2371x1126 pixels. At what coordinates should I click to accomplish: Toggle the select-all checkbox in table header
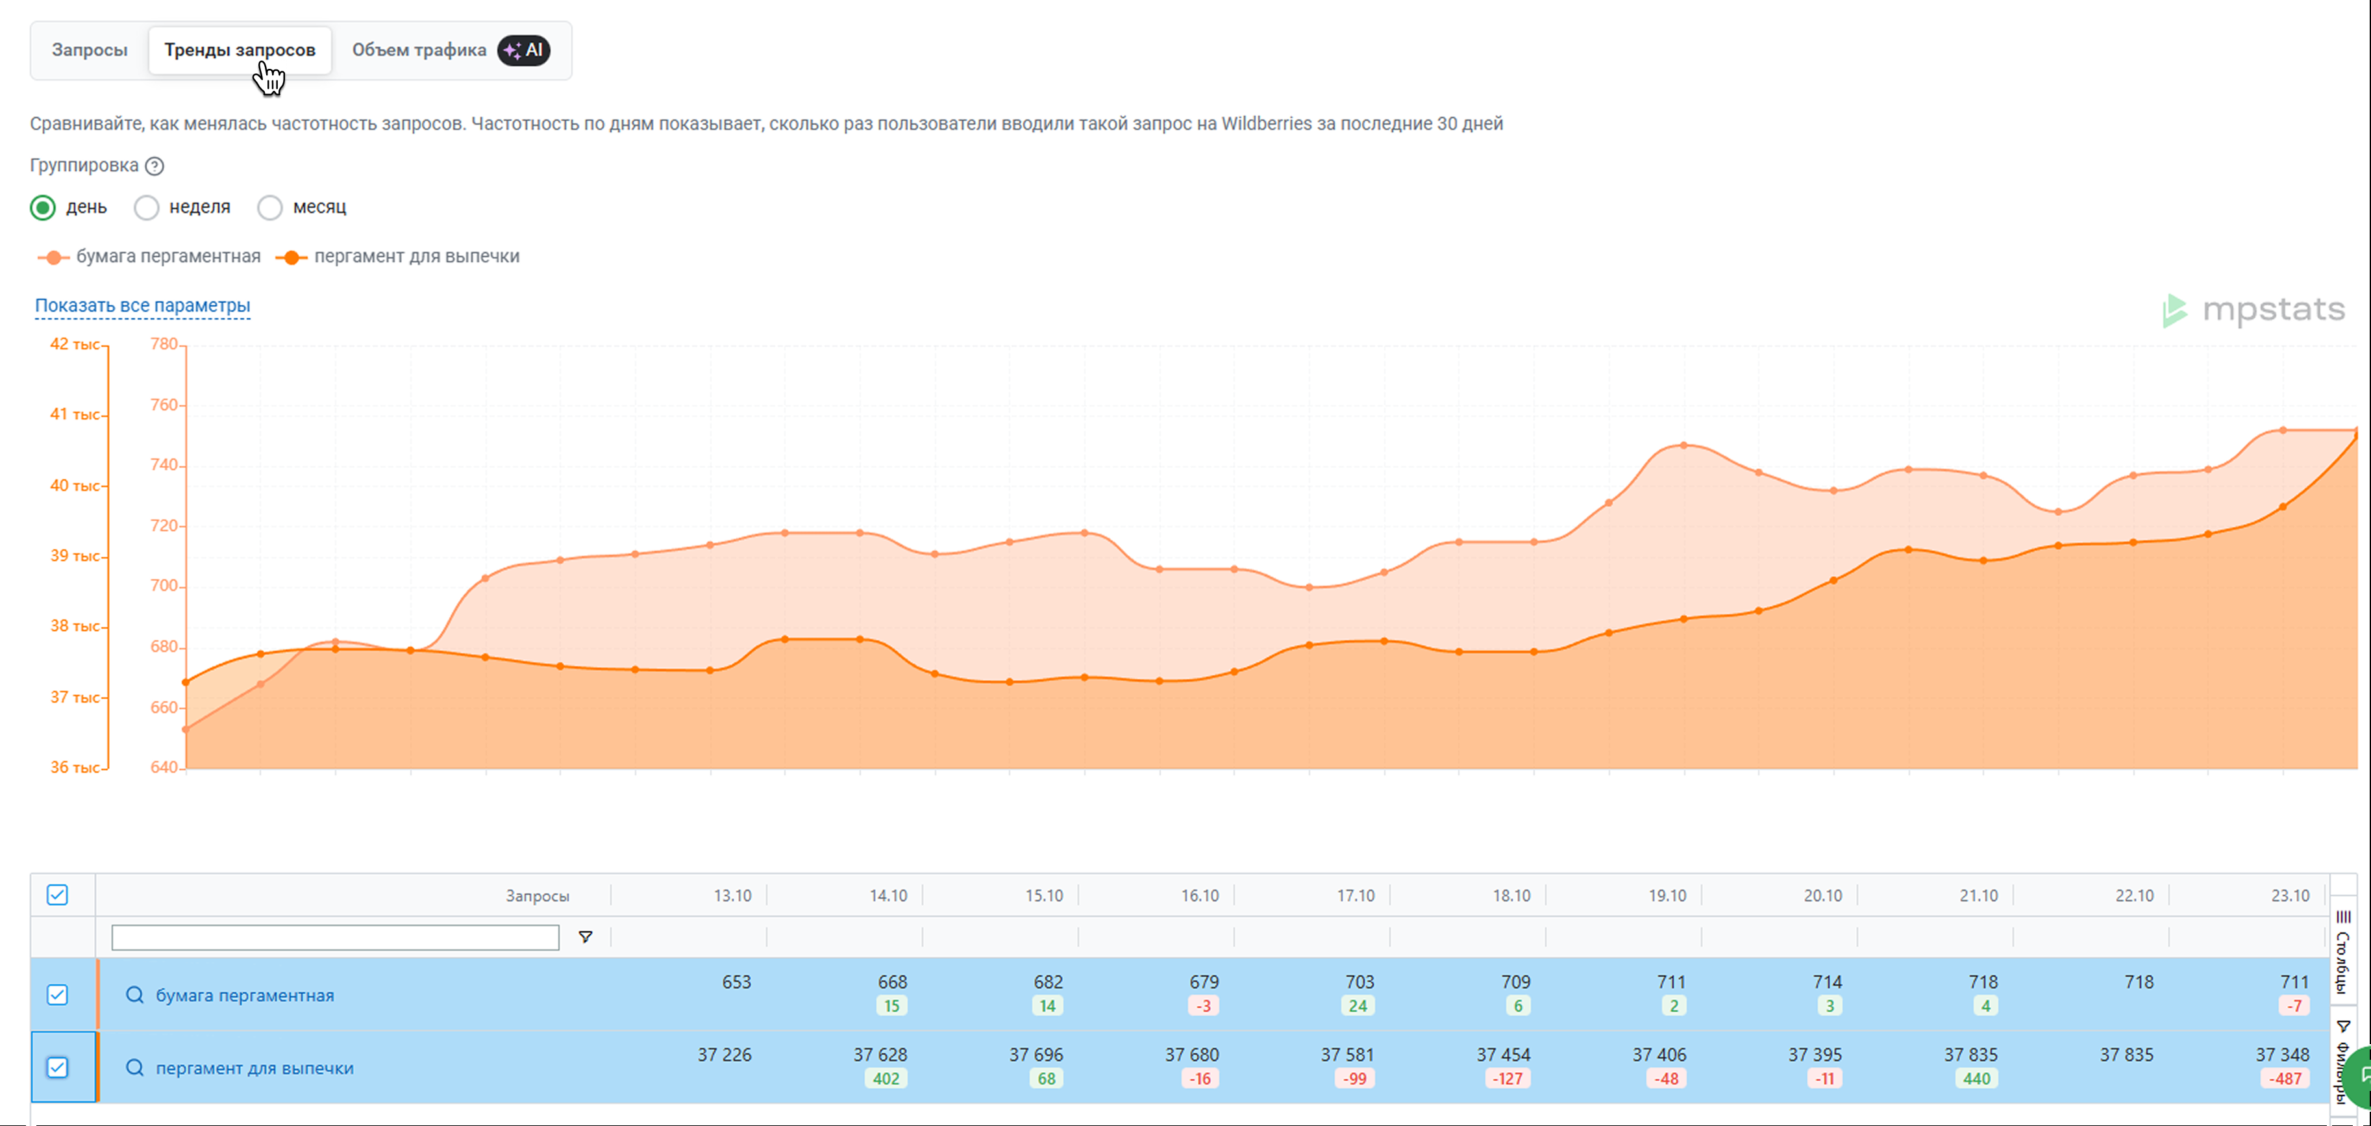click(x=57, y=895)
